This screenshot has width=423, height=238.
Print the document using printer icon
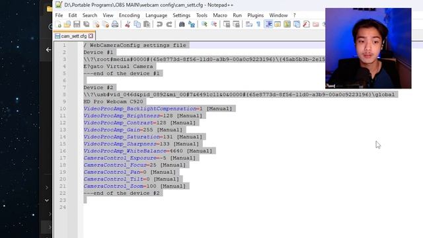tap(115, 24)
